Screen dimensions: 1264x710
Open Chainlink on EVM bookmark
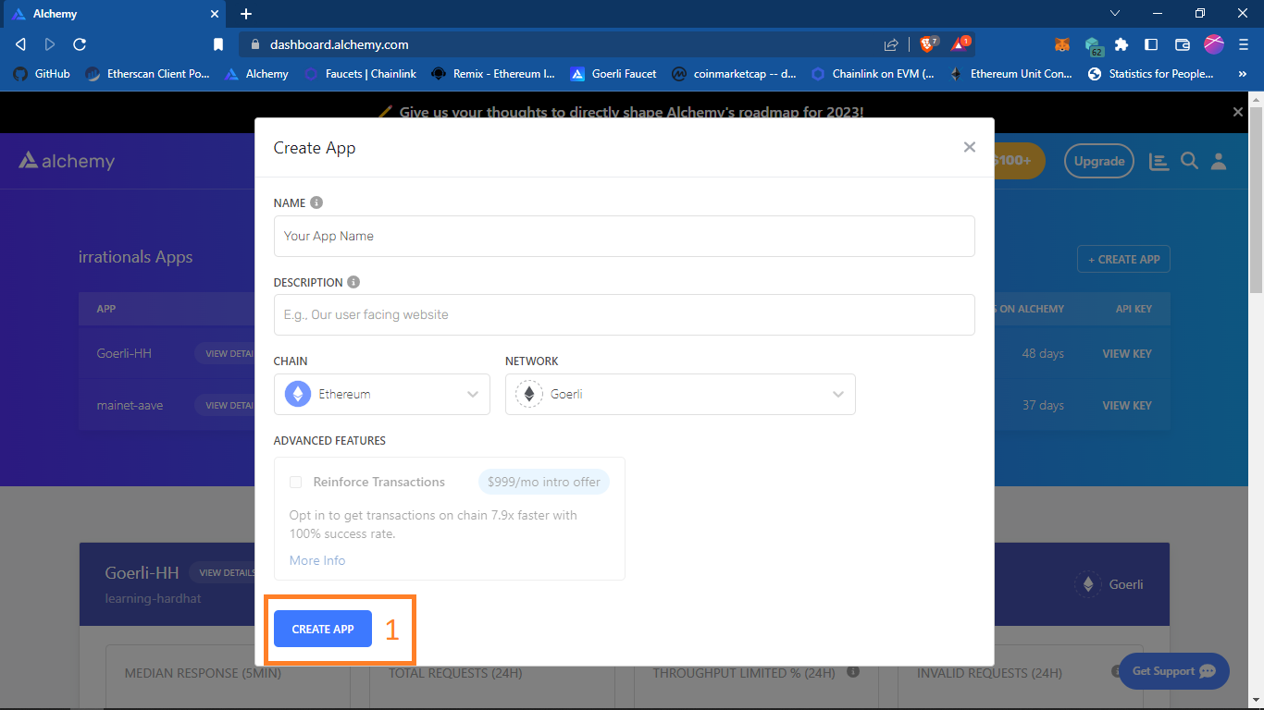pos(873,74)
